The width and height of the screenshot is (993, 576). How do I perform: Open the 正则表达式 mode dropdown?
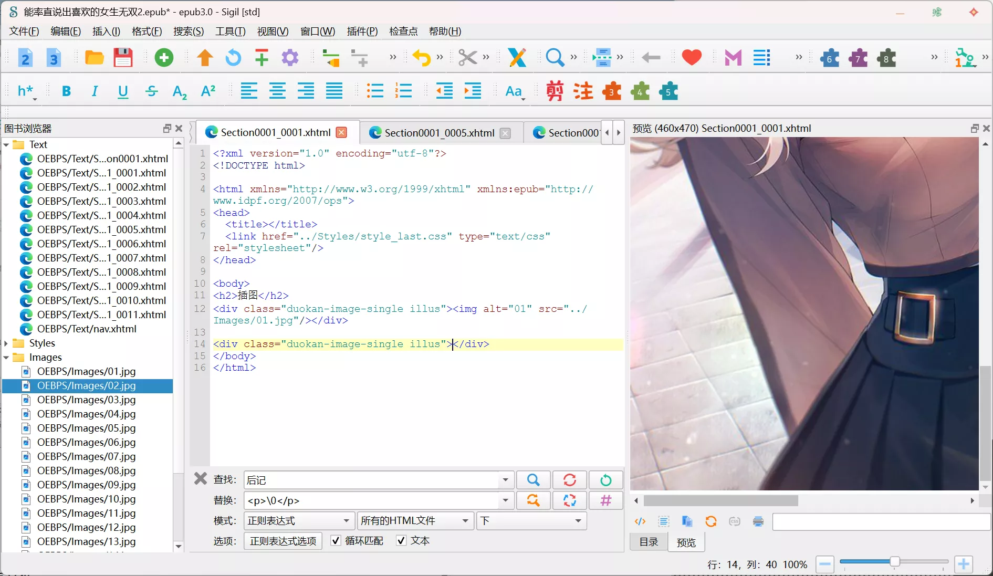point(298,521)
